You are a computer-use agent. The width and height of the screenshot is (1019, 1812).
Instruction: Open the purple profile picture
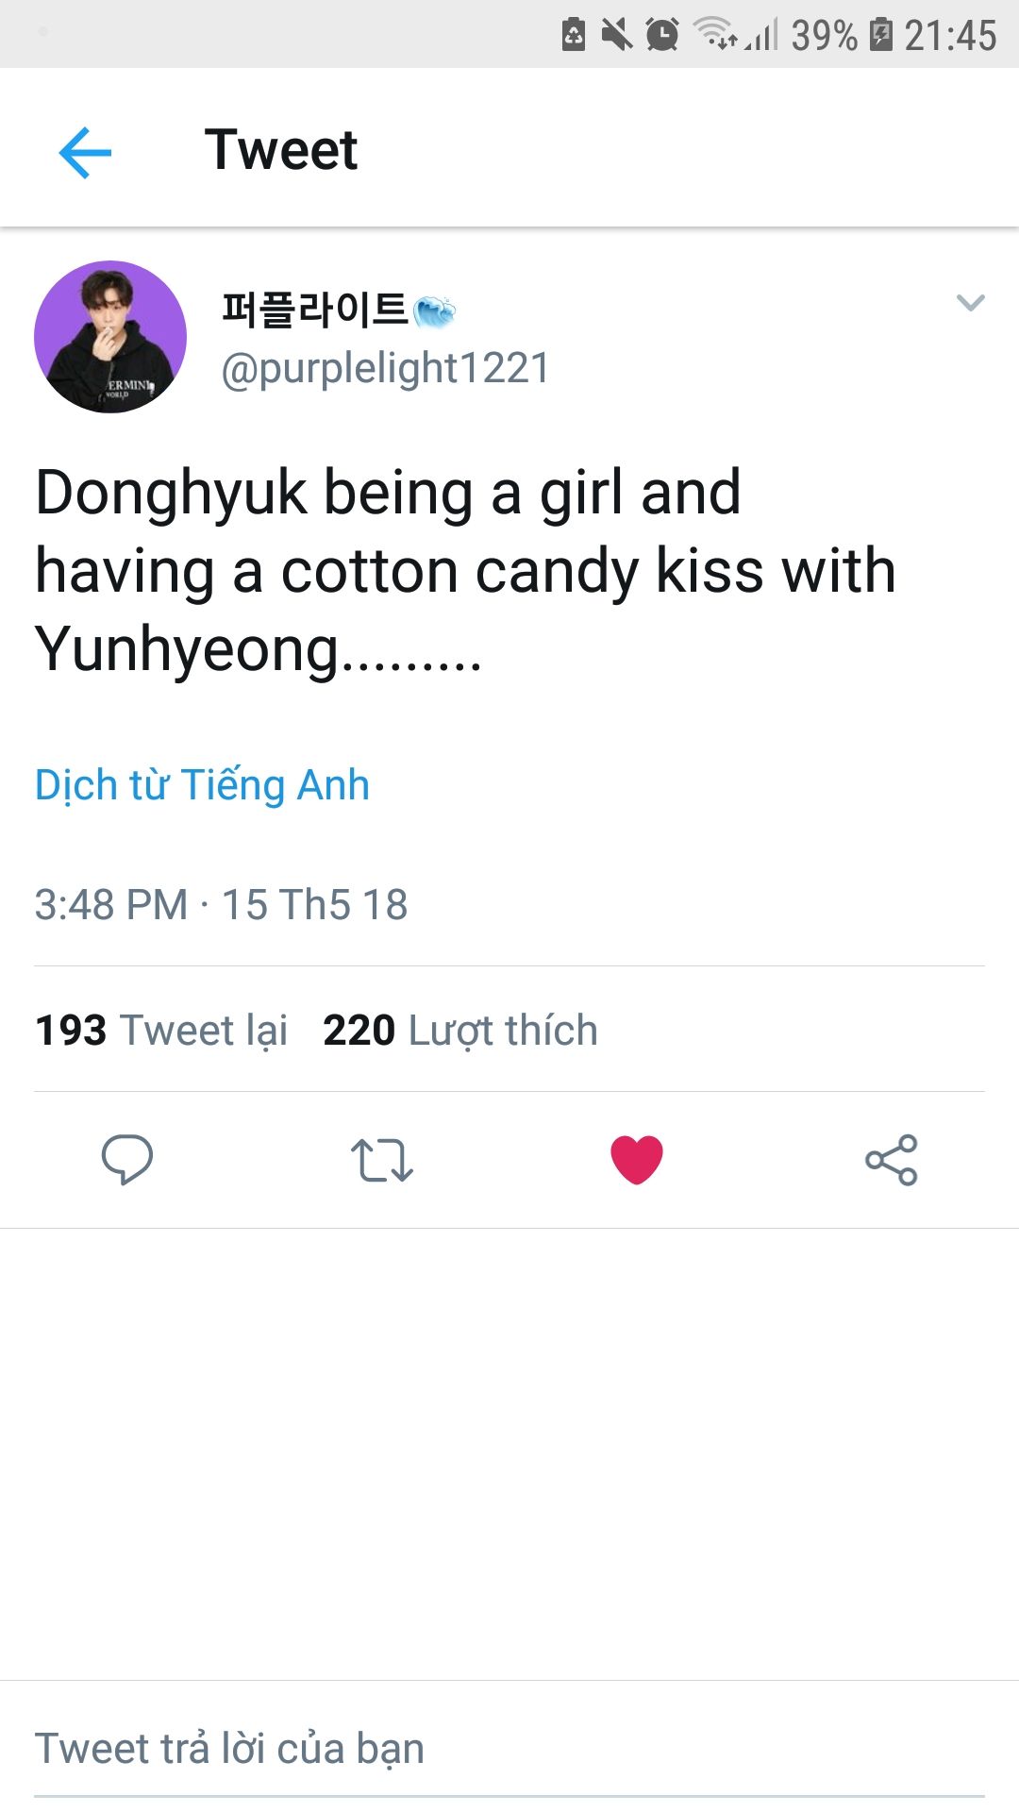tap(110, 337)
